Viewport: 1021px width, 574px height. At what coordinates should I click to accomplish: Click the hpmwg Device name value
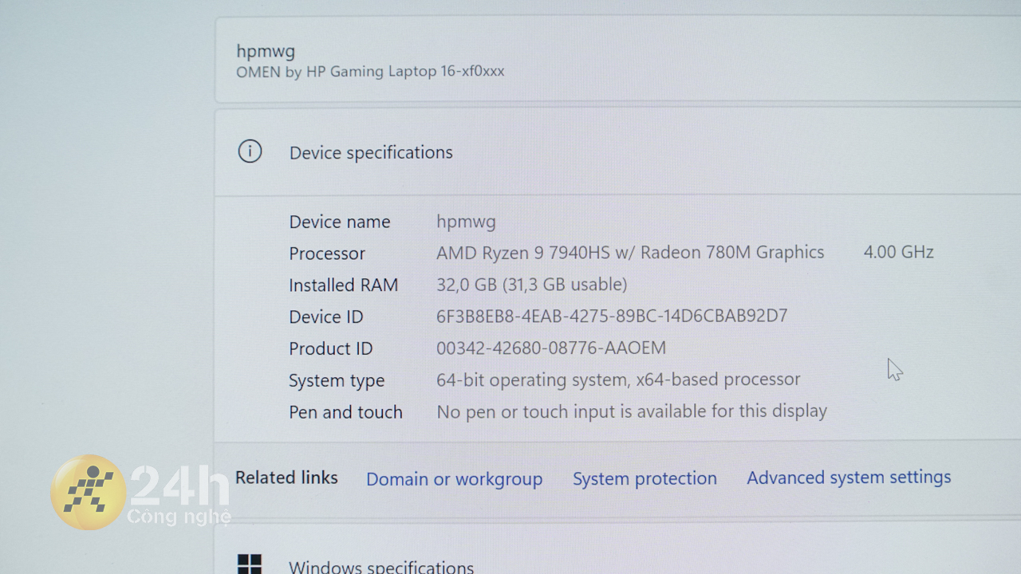466,222
